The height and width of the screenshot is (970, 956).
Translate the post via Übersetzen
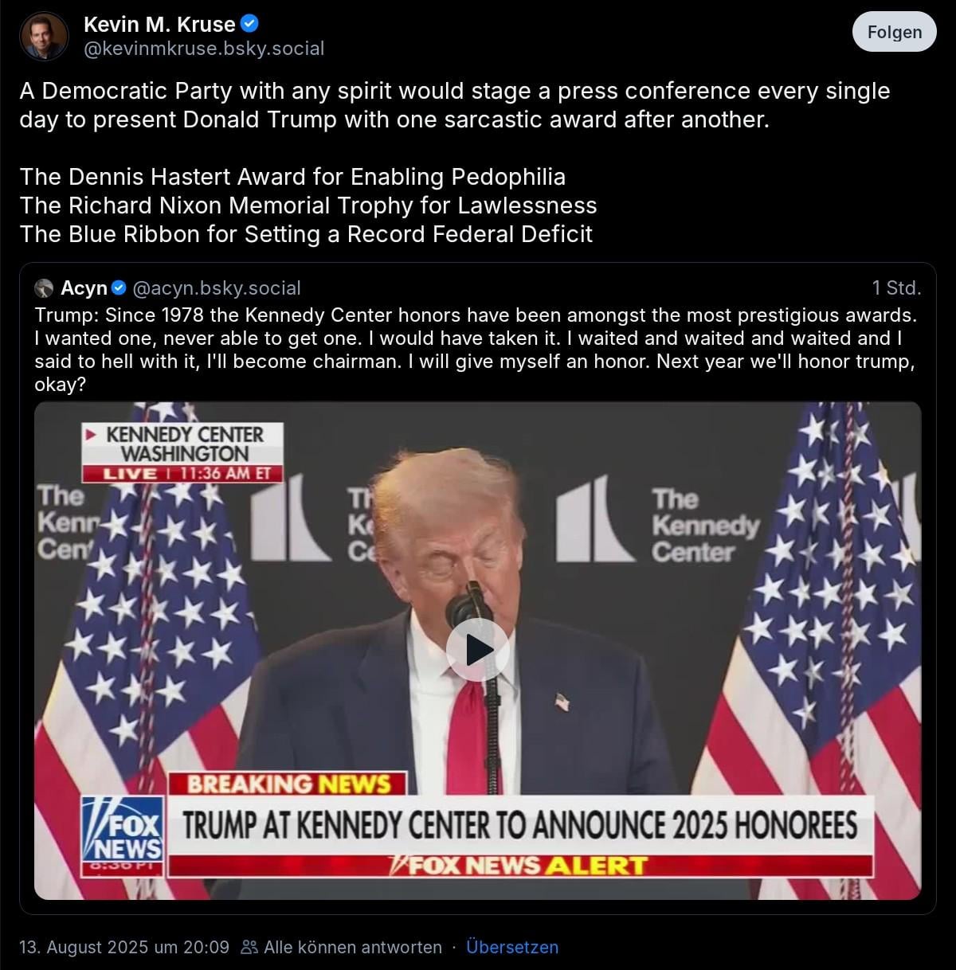[512, 947]
